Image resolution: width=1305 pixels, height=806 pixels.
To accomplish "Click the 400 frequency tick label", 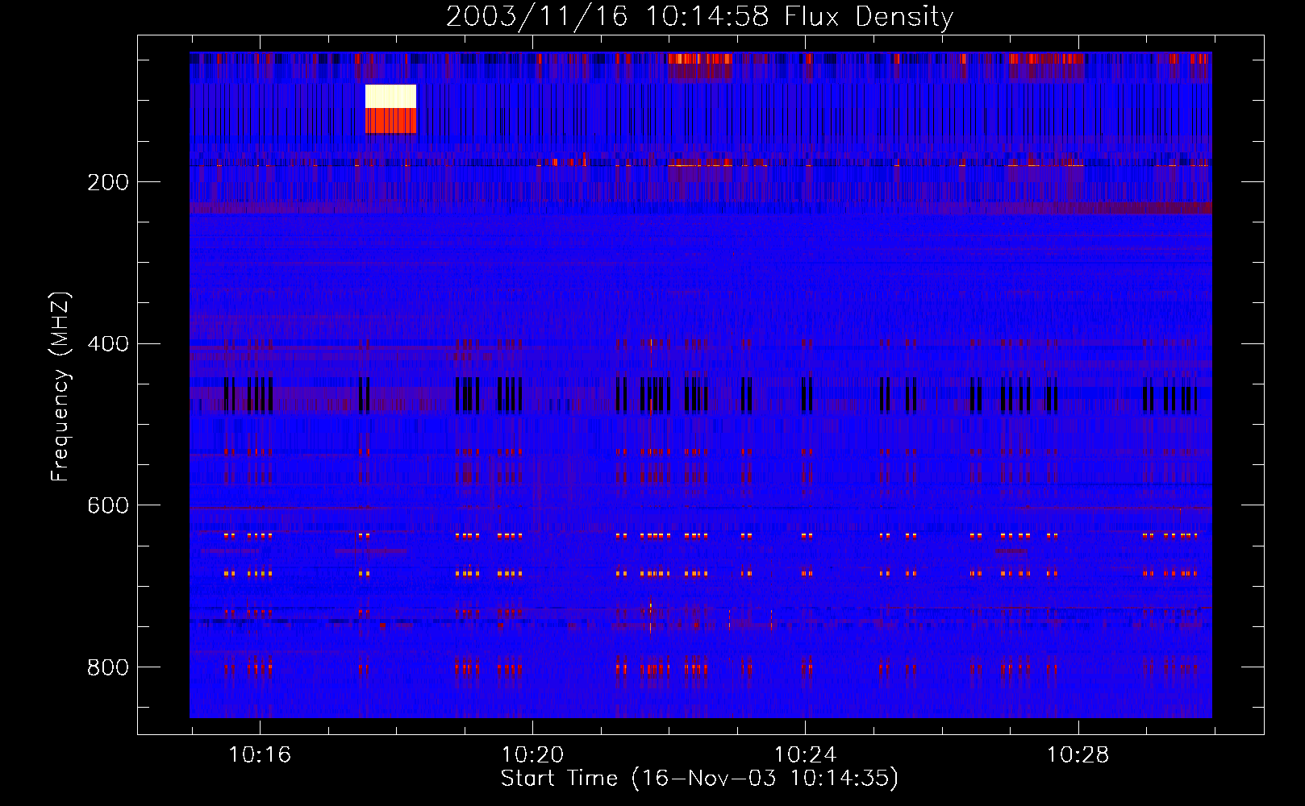I will click(x=108, y=344).
